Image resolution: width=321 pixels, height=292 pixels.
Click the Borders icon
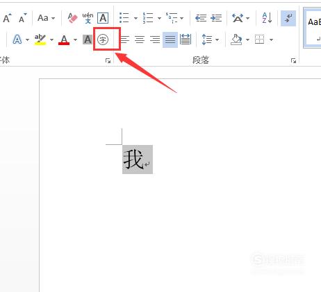click(x=260, y=40)
